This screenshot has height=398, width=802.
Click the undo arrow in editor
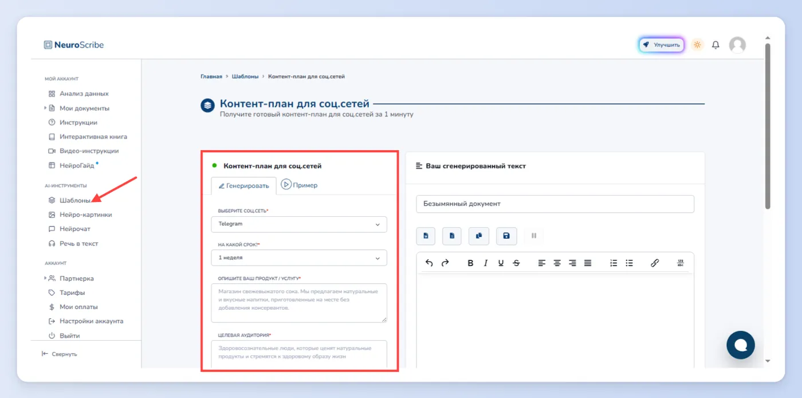coord(429,263)
